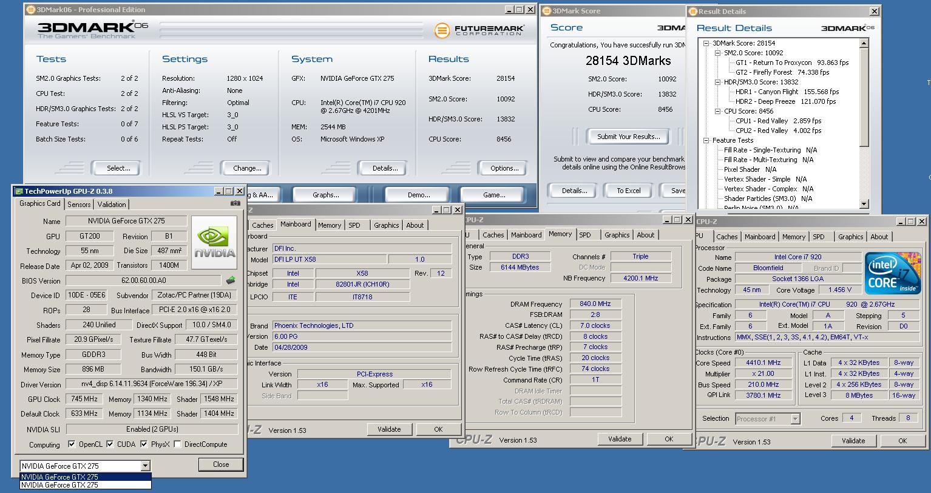Open the Processor #1 selection dropdown

click(x=795, y=418)
